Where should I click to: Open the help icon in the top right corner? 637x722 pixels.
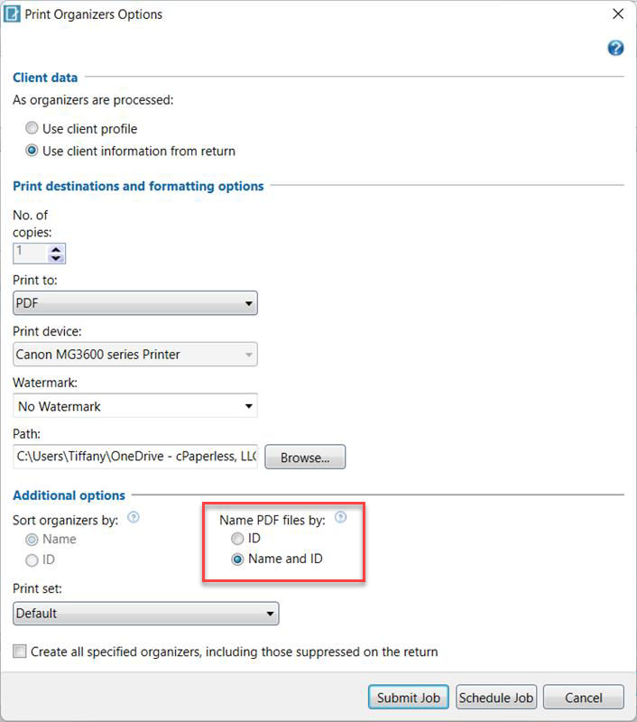coord(615,48)
